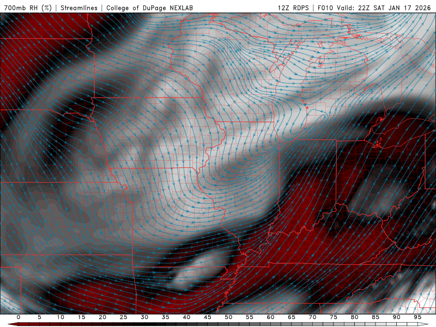The height and width of the screenshot is (327, 436).
Task: Click the 60 value on the color scale
Action: click(270, 317)
